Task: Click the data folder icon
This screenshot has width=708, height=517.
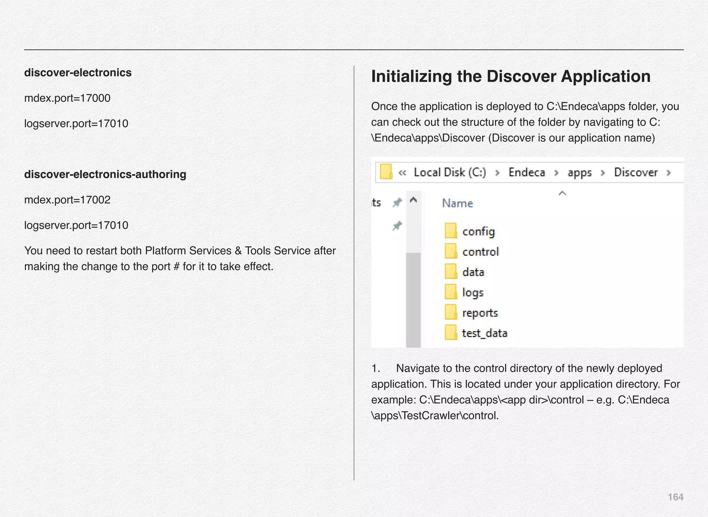Action: click(x=450, y=272)
